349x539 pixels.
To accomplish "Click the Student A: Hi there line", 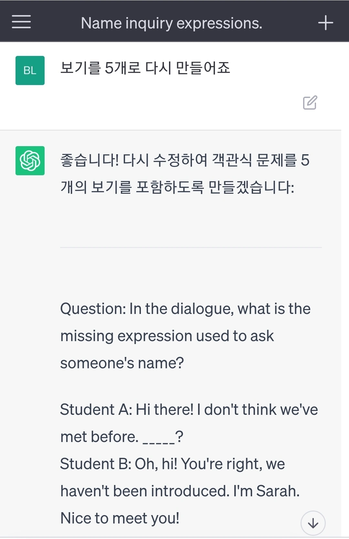I will coord(189,410).
